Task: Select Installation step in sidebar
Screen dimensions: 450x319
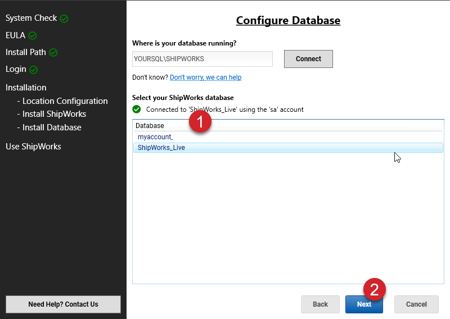Action: coord(26,88)
